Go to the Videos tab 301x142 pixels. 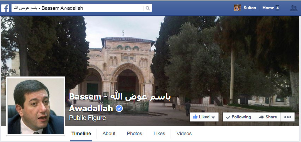(x=184, y=134)
